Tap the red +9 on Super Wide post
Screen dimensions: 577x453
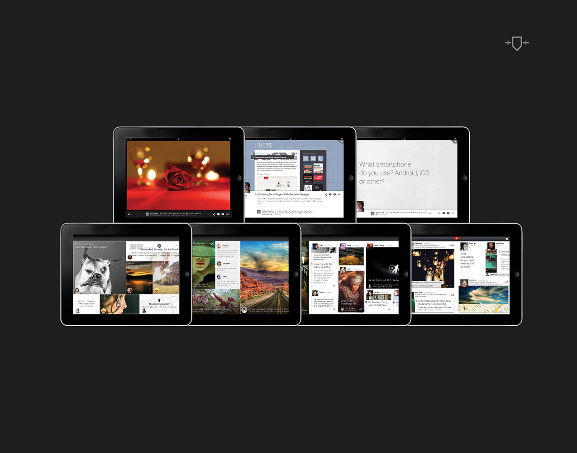click(x=339, y=194)
